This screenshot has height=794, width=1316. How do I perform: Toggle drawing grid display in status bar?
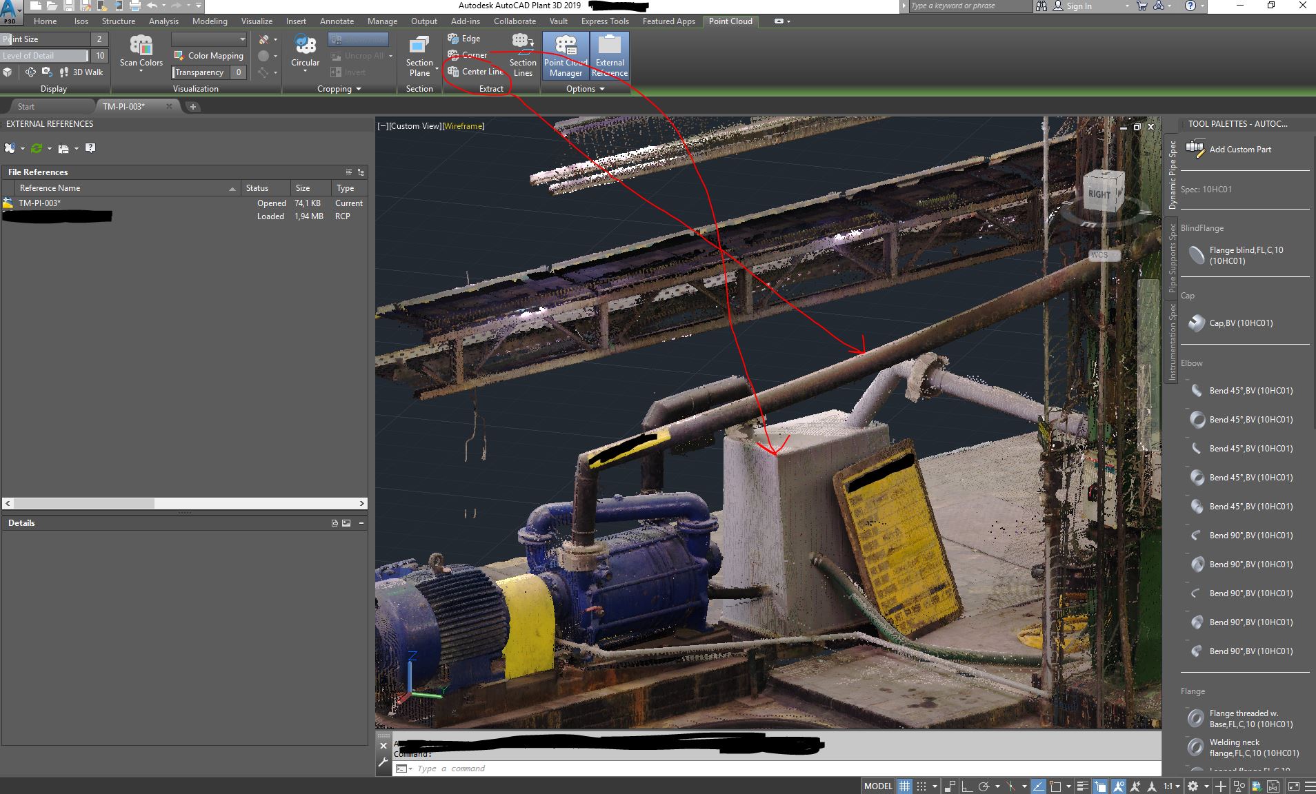click(x=904, y=786)
